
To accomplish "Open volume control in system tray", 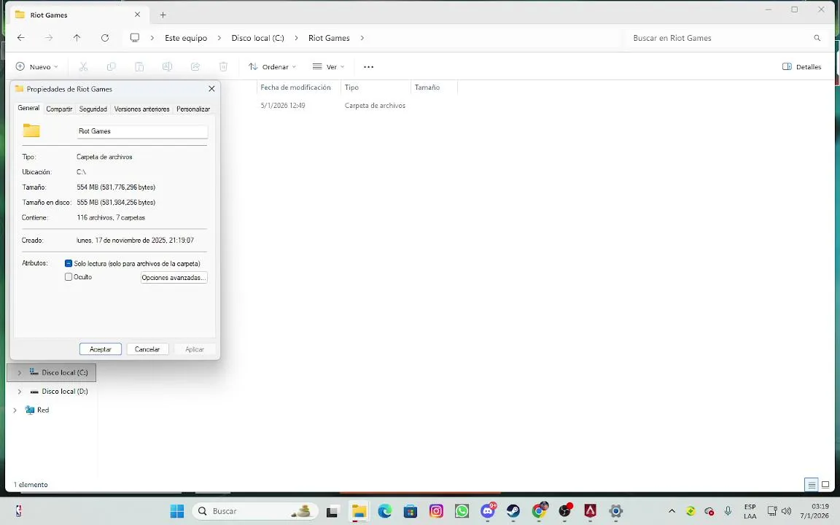I will click(x=787, y=511).
